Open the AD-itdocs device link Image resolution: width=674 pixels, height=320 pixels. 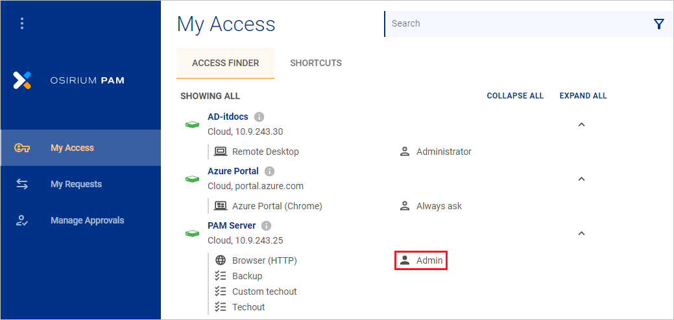(228, 117)
